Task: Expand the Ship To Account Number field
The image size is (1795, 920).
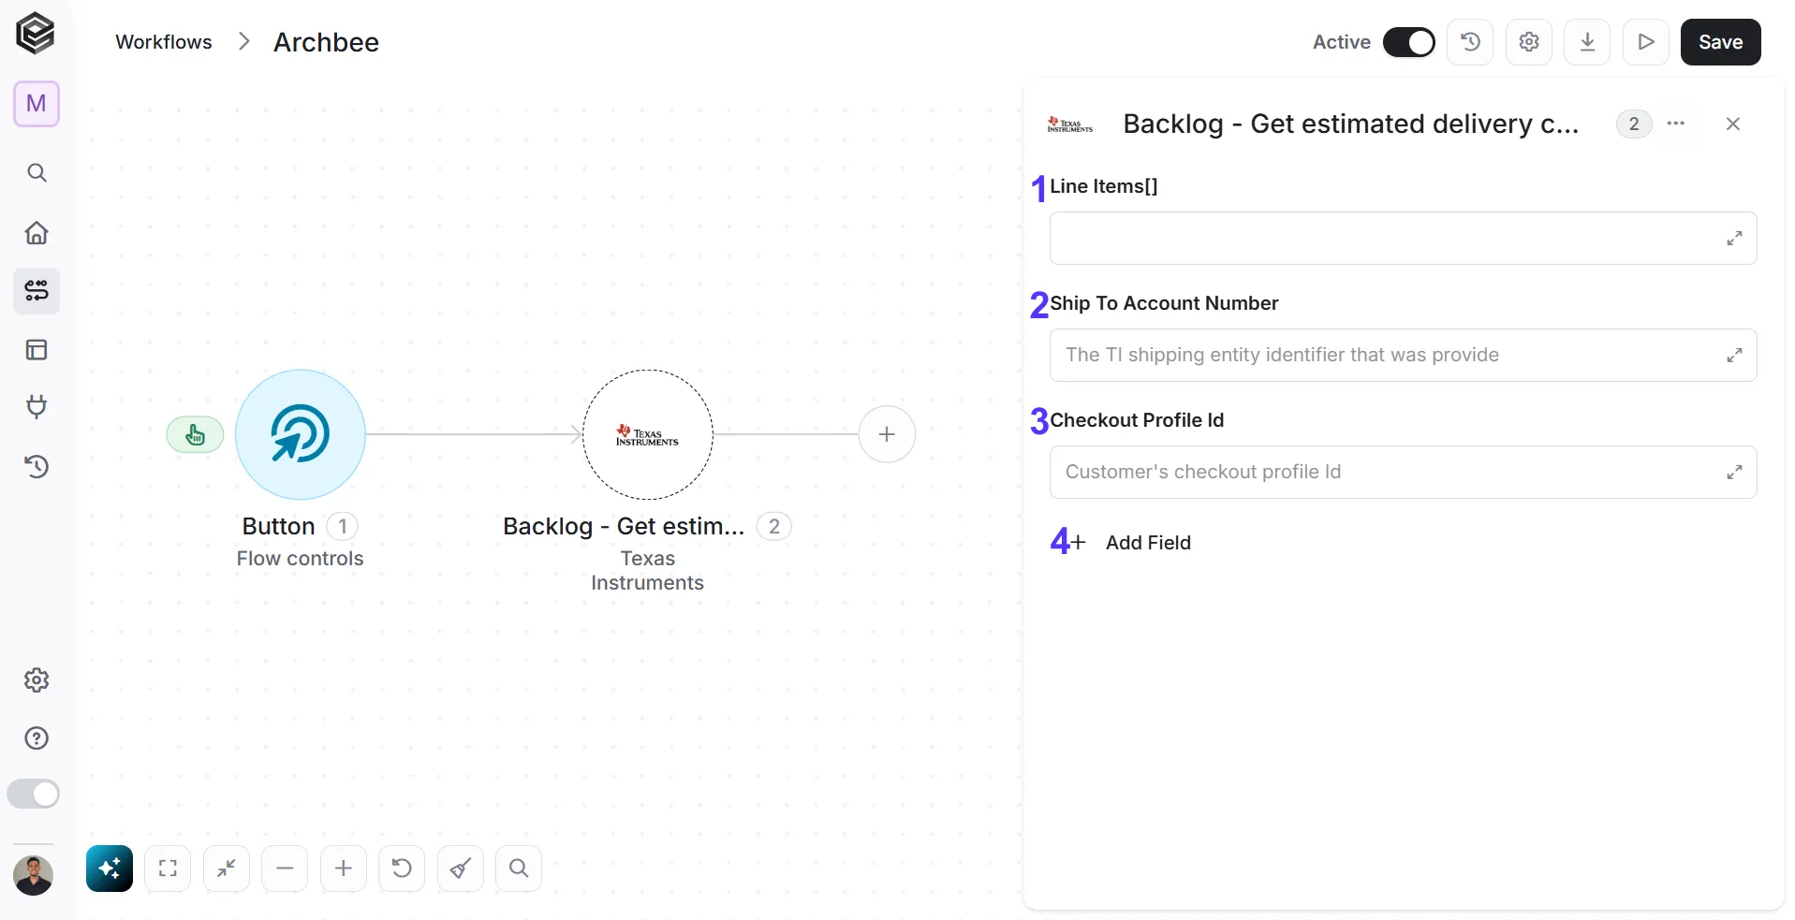Action: [1734, 356]
